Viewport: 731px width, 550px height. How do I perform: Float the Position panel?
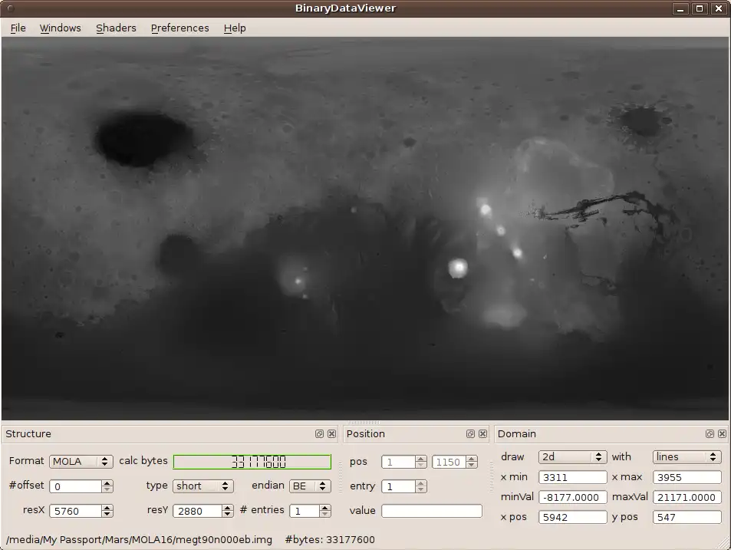pos(470,434)
